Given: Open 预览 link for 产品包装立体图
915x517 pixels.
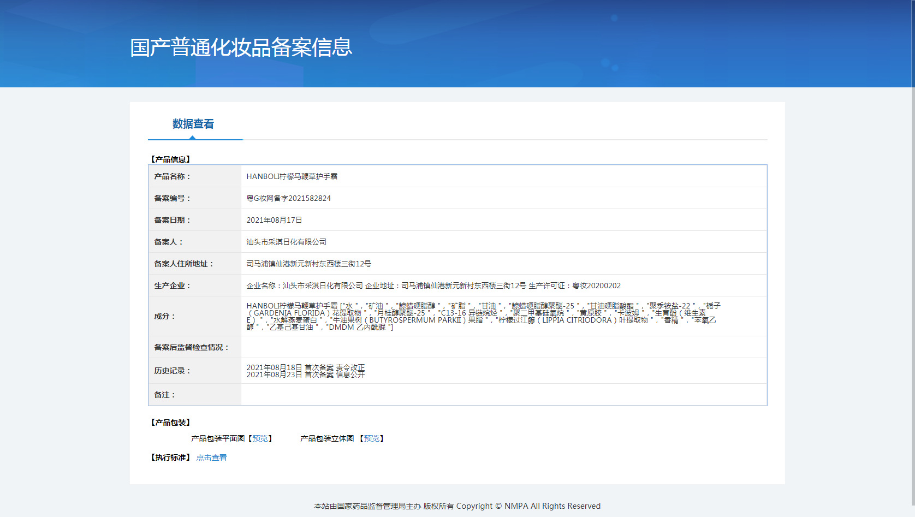Looking at the screenshot, I should pyautogui.click(x=372, y=438).
